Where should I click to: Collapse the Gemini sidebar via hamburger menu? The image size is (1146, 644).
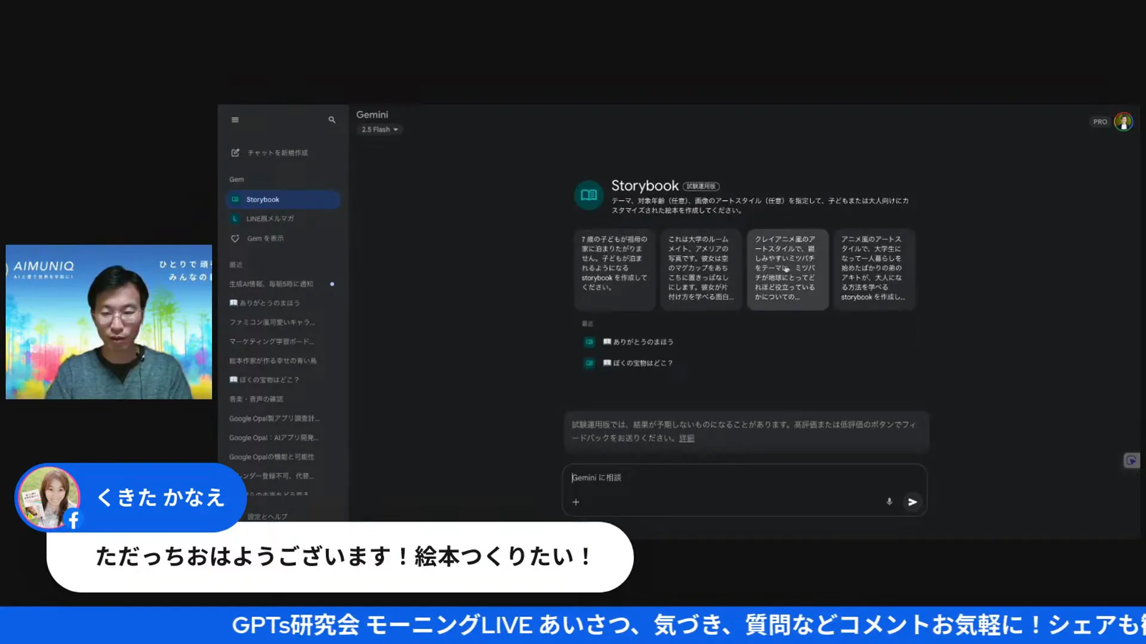[x=235, y=120]
